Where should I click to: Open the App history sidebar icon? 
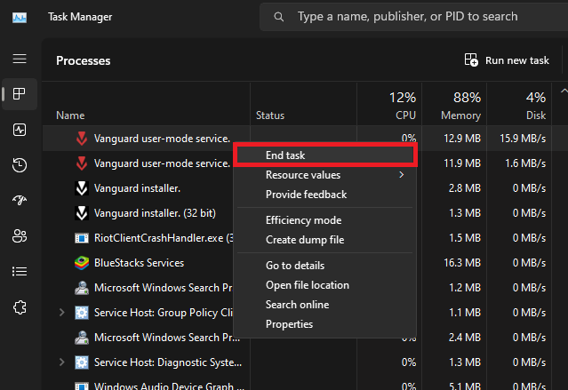click(20, 165)
